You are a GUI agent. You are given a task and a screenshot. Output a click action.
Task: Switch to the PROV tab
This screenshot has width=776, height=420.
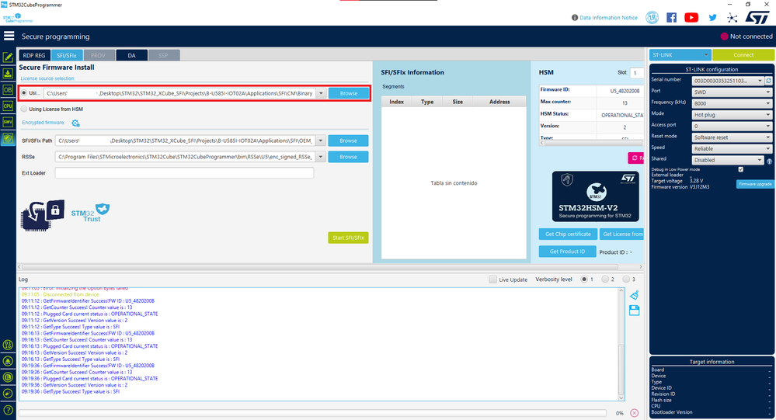pos(98,55)
